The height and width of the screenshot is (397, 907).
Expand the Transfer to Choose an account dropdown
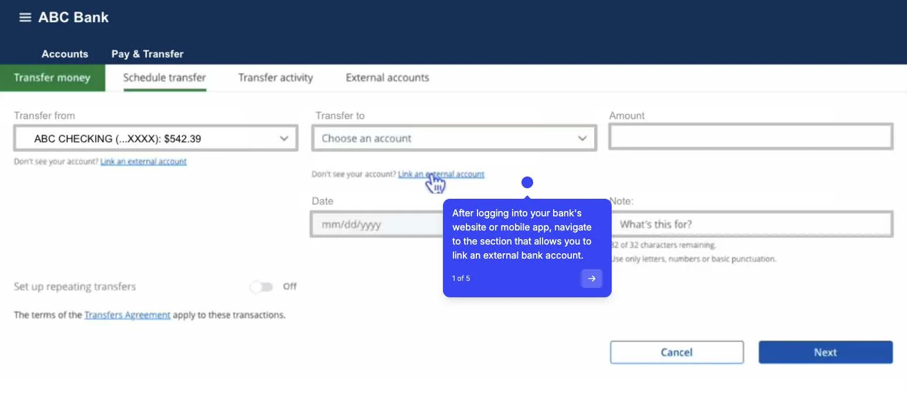pyautogui.click(x=454, y=138)
